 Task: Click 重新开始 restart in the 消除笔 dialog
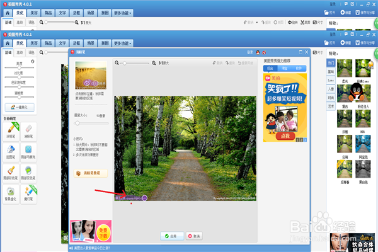[246, 63]
